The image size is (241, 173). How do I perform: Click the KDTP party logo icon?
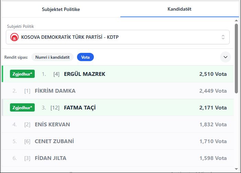(x=14, y=37)
